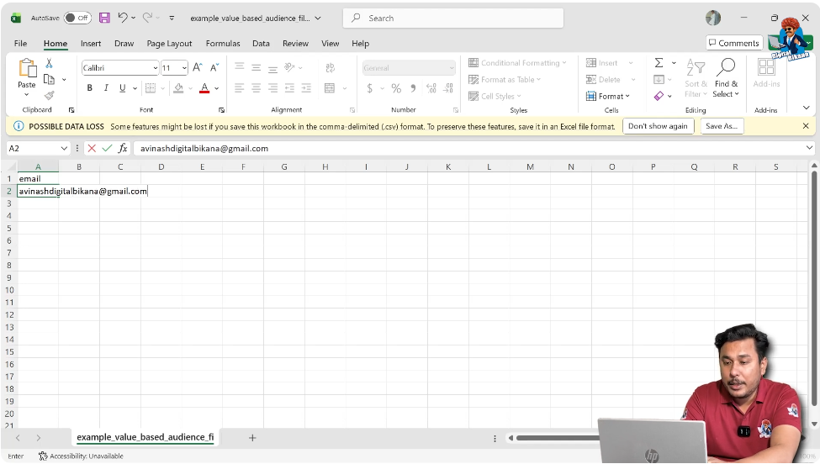Open Cell Styles menu
Screen dimensions: 820x464
[x=495, y=96]
